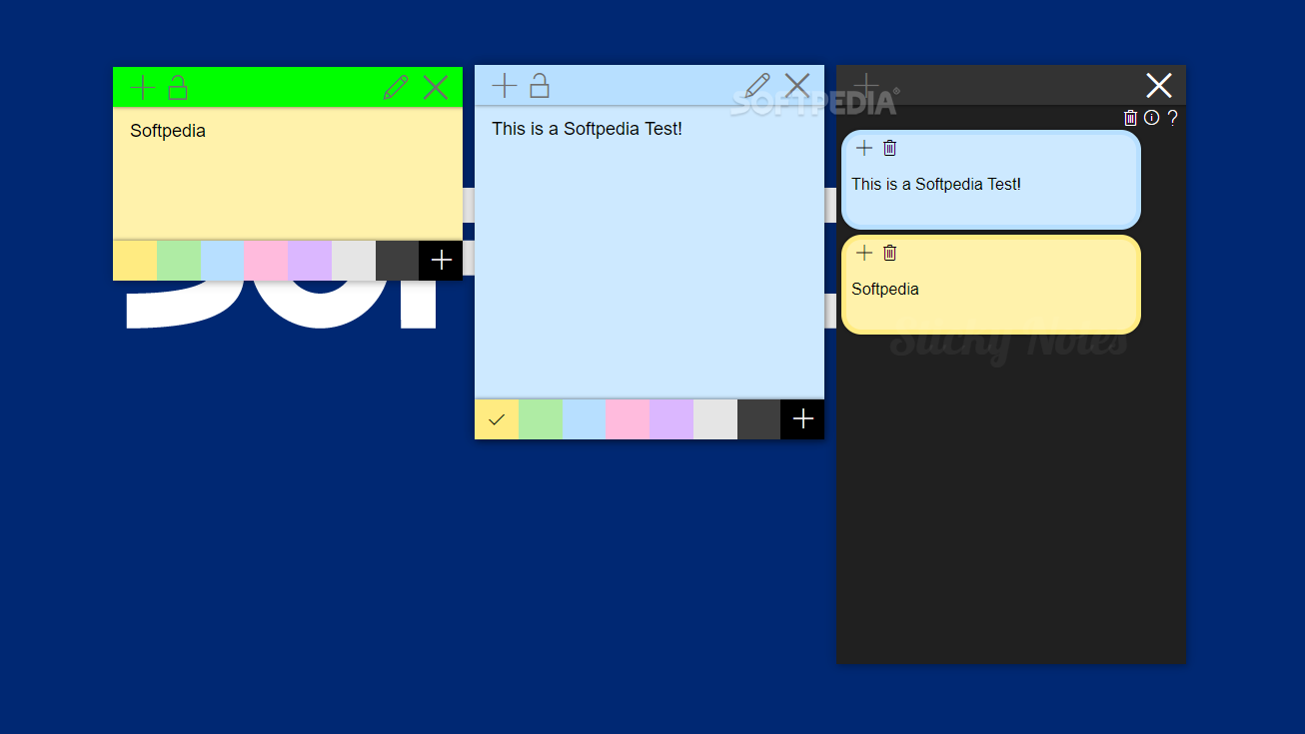Open the 'Softpedia' yellow list card

tap(991, 285)
